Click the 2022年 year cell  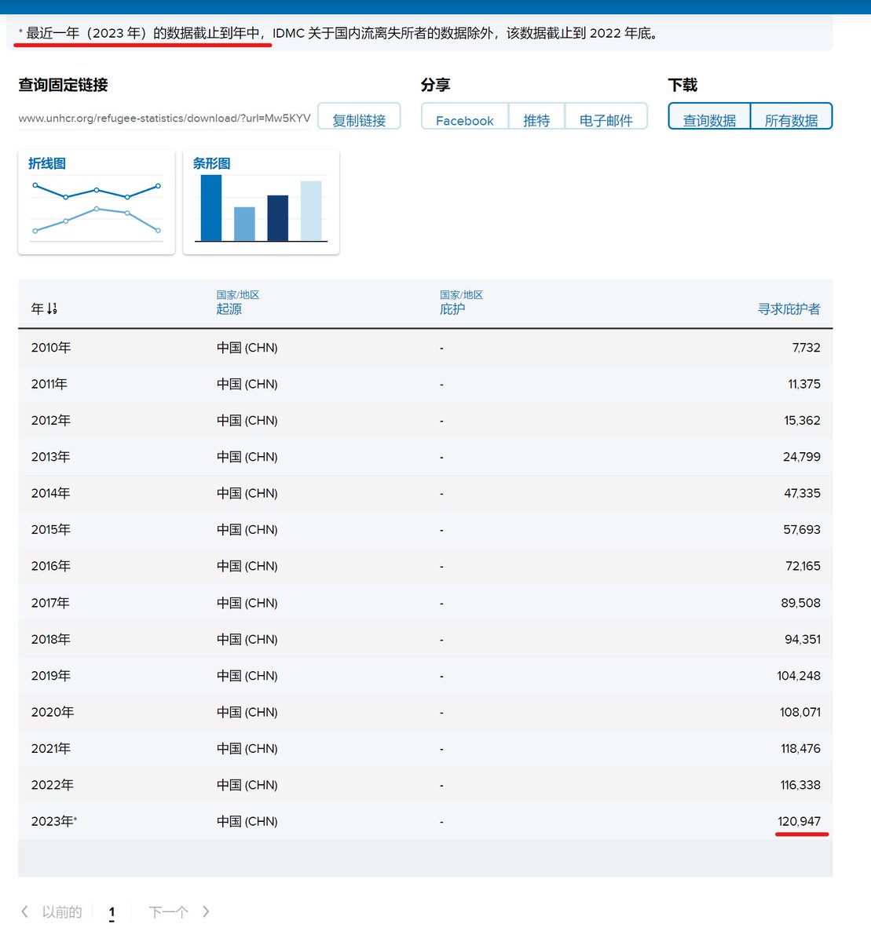pos(53,784)
